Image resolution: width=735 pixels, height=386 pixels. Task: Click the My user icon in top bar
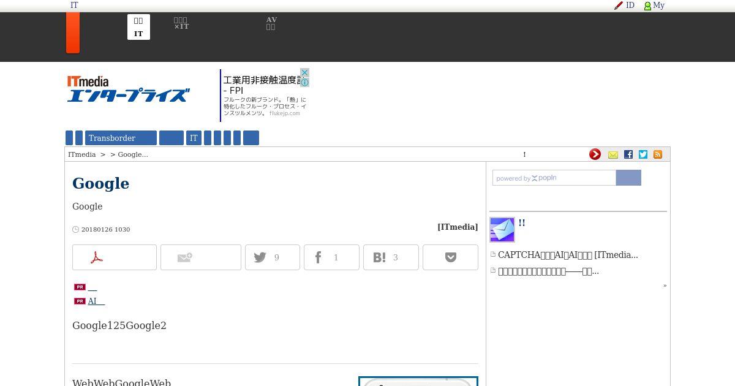pos(647,6)
